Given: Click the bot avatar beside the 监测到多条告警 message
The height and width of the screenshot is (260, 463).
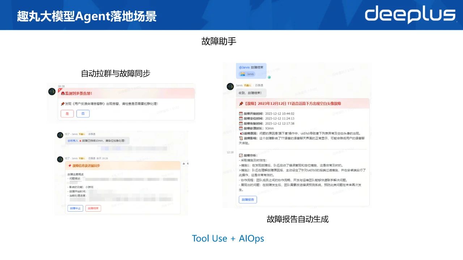Looking at the screenshot, I should click(x=52, y=92).
